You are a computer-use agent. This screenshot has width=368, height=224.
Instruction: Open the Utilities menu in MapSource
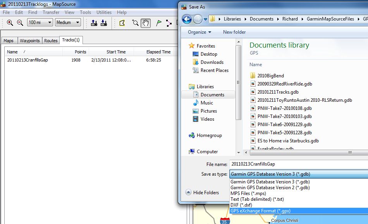coord(104,12)
